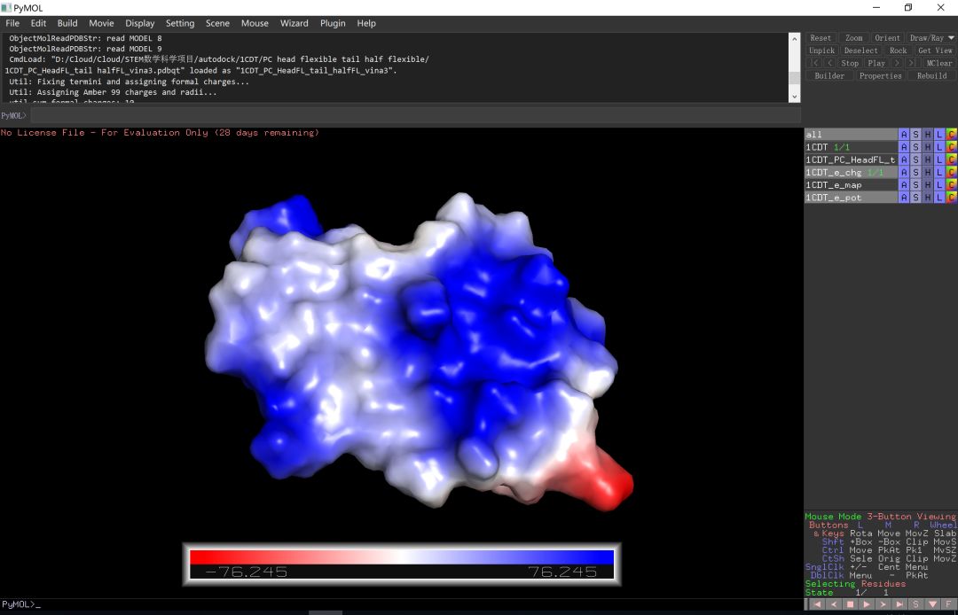Toggle the sequence viewer with the S icon
Screen dimensions: 958x615
coord(915,604)
